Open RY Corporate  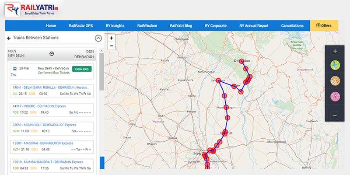(x=216, y=26)
